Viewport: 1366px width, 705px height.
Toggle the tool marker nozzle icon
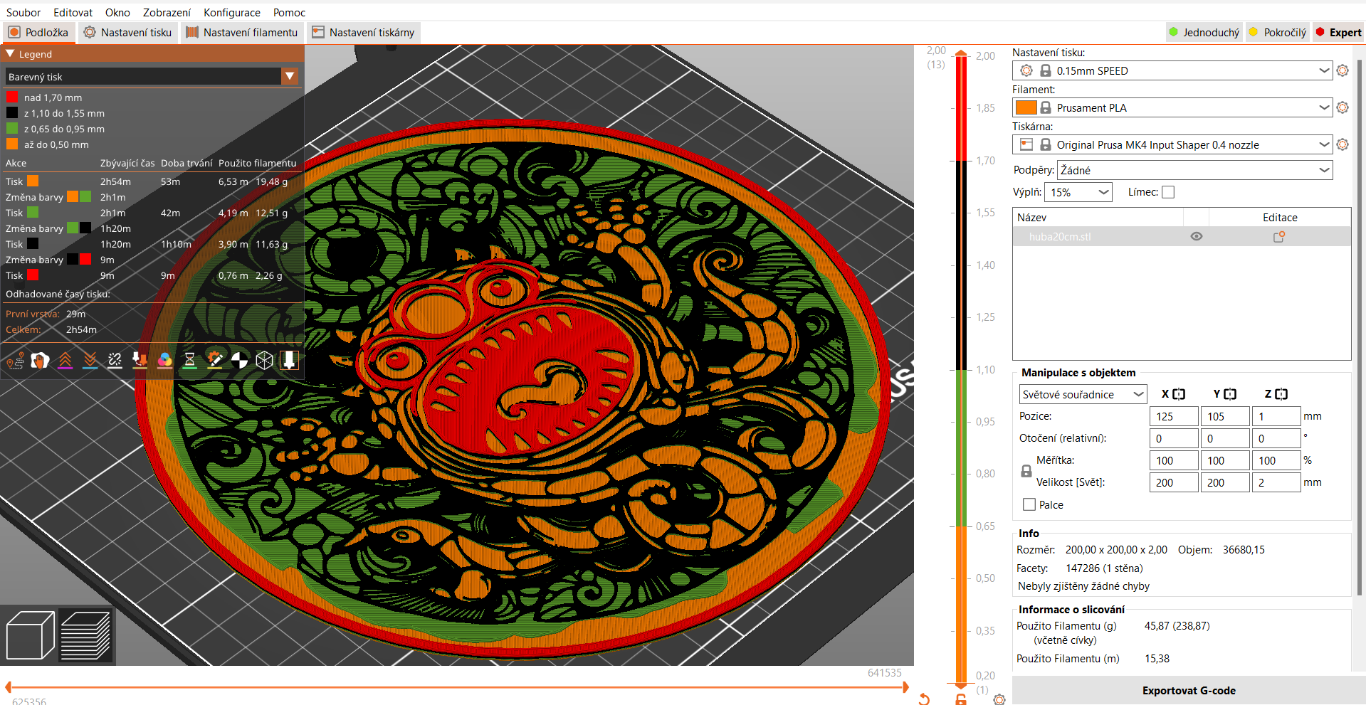[x=290, y=361]
